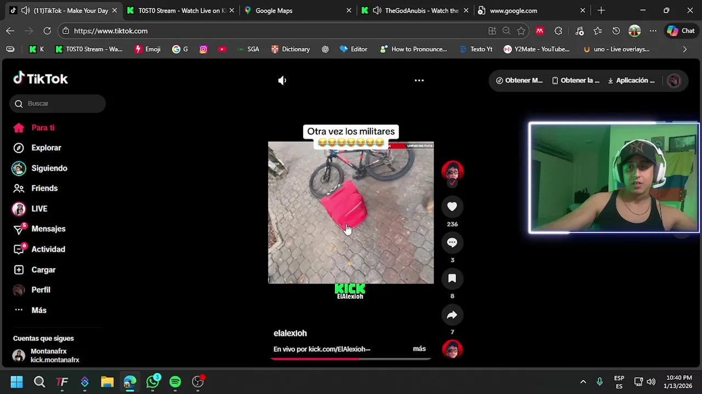Open microphone icon in system tray
Screen dimensions: 702x394
pos(599,381)
